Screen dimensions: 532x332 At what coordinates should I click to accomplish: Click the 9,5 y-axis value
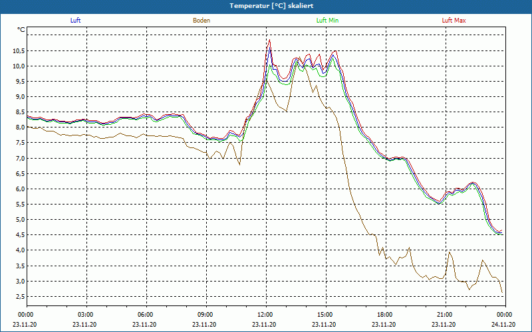tap(21, 81)
